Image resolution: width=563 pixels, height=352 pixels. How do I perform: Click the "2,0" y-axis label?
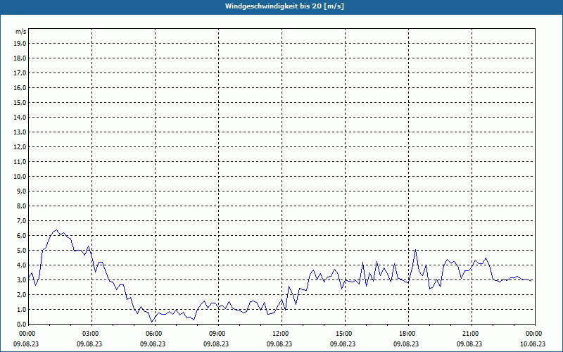(x=22, y=294)
